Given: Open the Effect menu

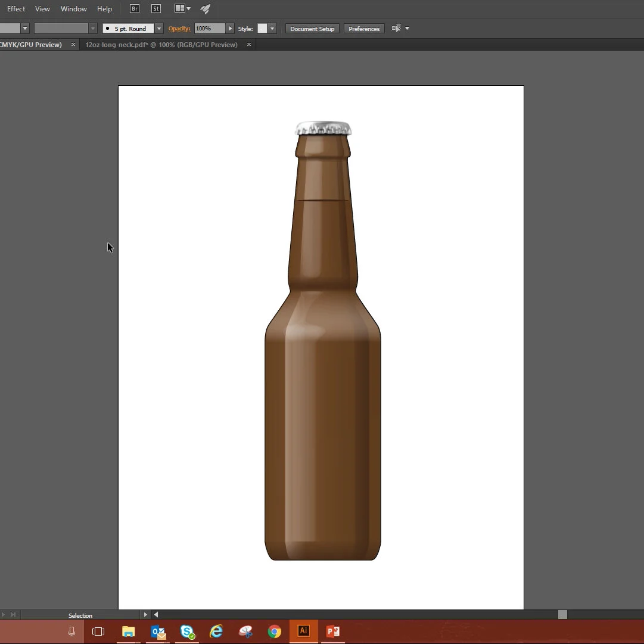Looking at the screenshot, I should (16, 8).
